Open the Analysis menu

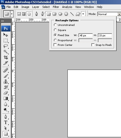point(67,7)
